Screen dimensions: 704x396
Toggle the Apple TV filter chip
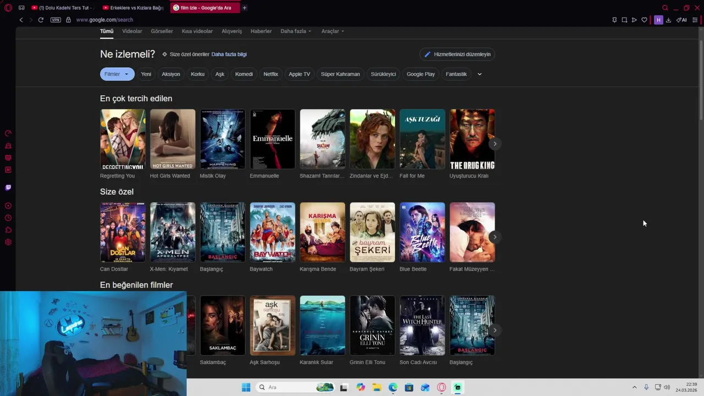click(299, 74)
